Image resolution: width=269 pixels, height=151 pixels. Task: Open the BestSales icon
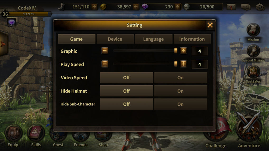(x=253, y=72)
